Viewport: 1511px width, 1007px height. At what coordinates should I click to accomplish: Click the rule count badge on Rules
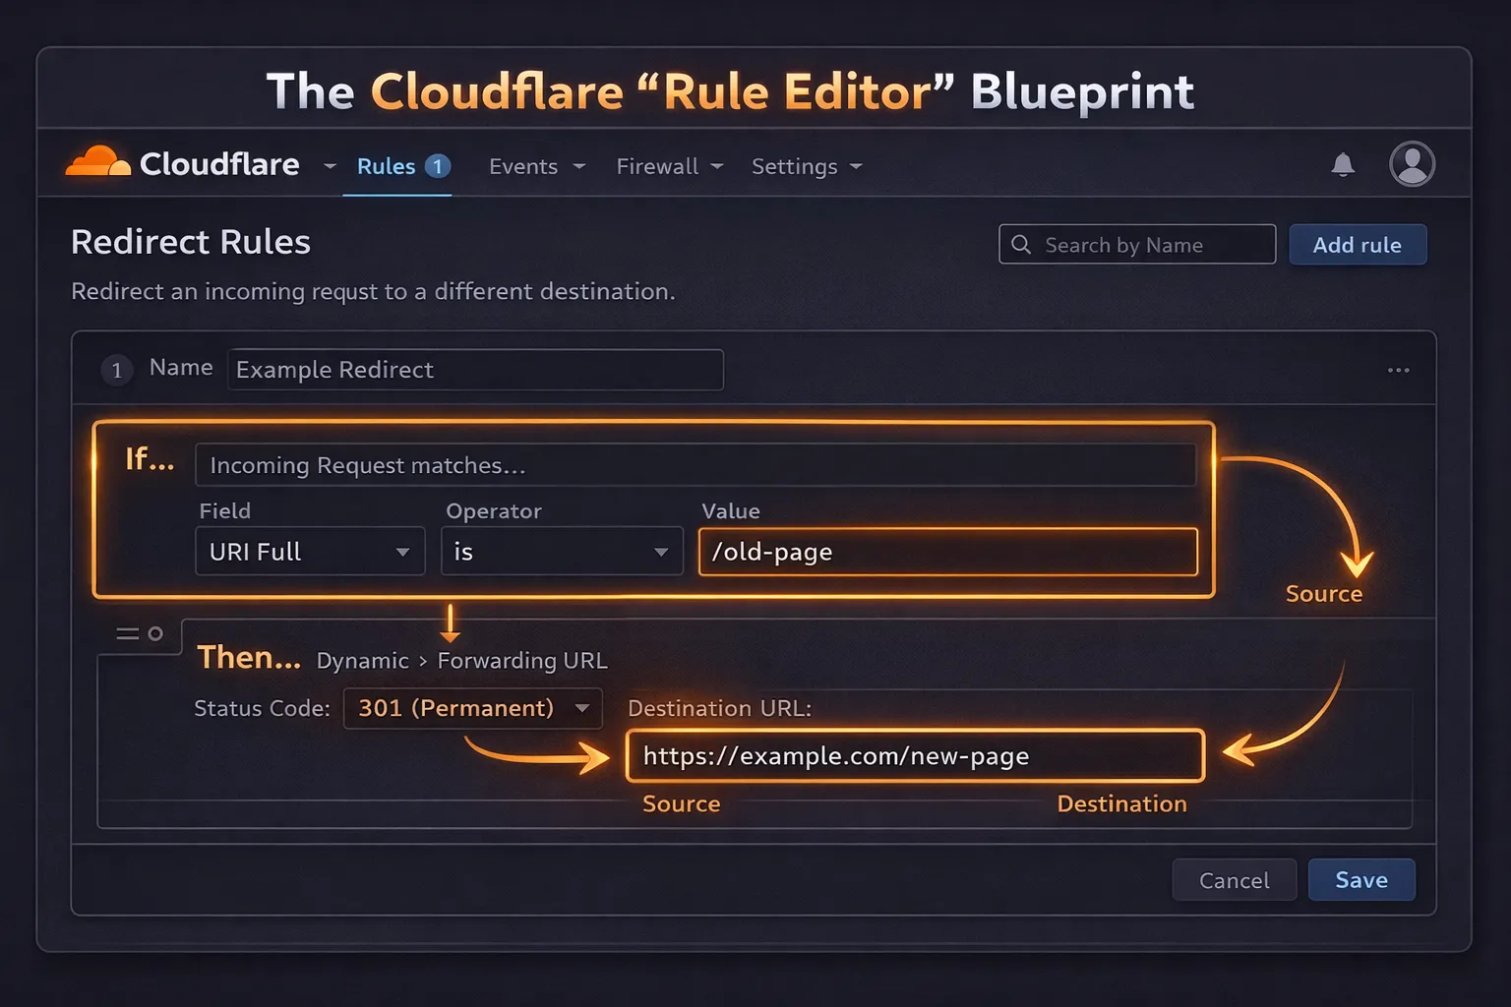[437, 165]
